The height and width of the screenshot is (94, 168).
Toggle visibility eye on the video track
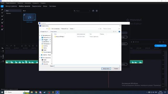(x=3, y=55)
